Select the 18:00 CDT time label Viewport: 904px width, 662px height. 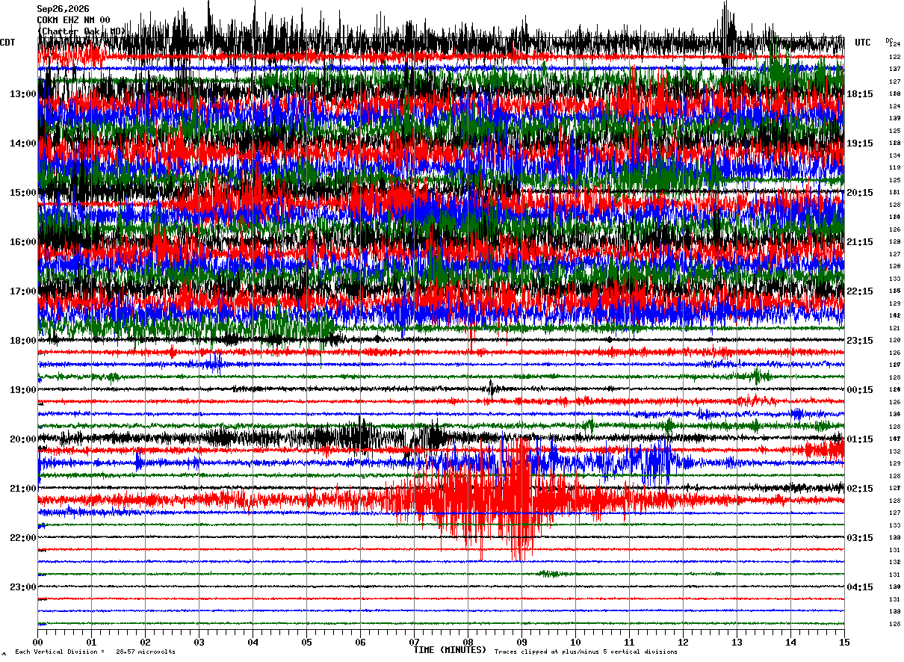point(23,341)
